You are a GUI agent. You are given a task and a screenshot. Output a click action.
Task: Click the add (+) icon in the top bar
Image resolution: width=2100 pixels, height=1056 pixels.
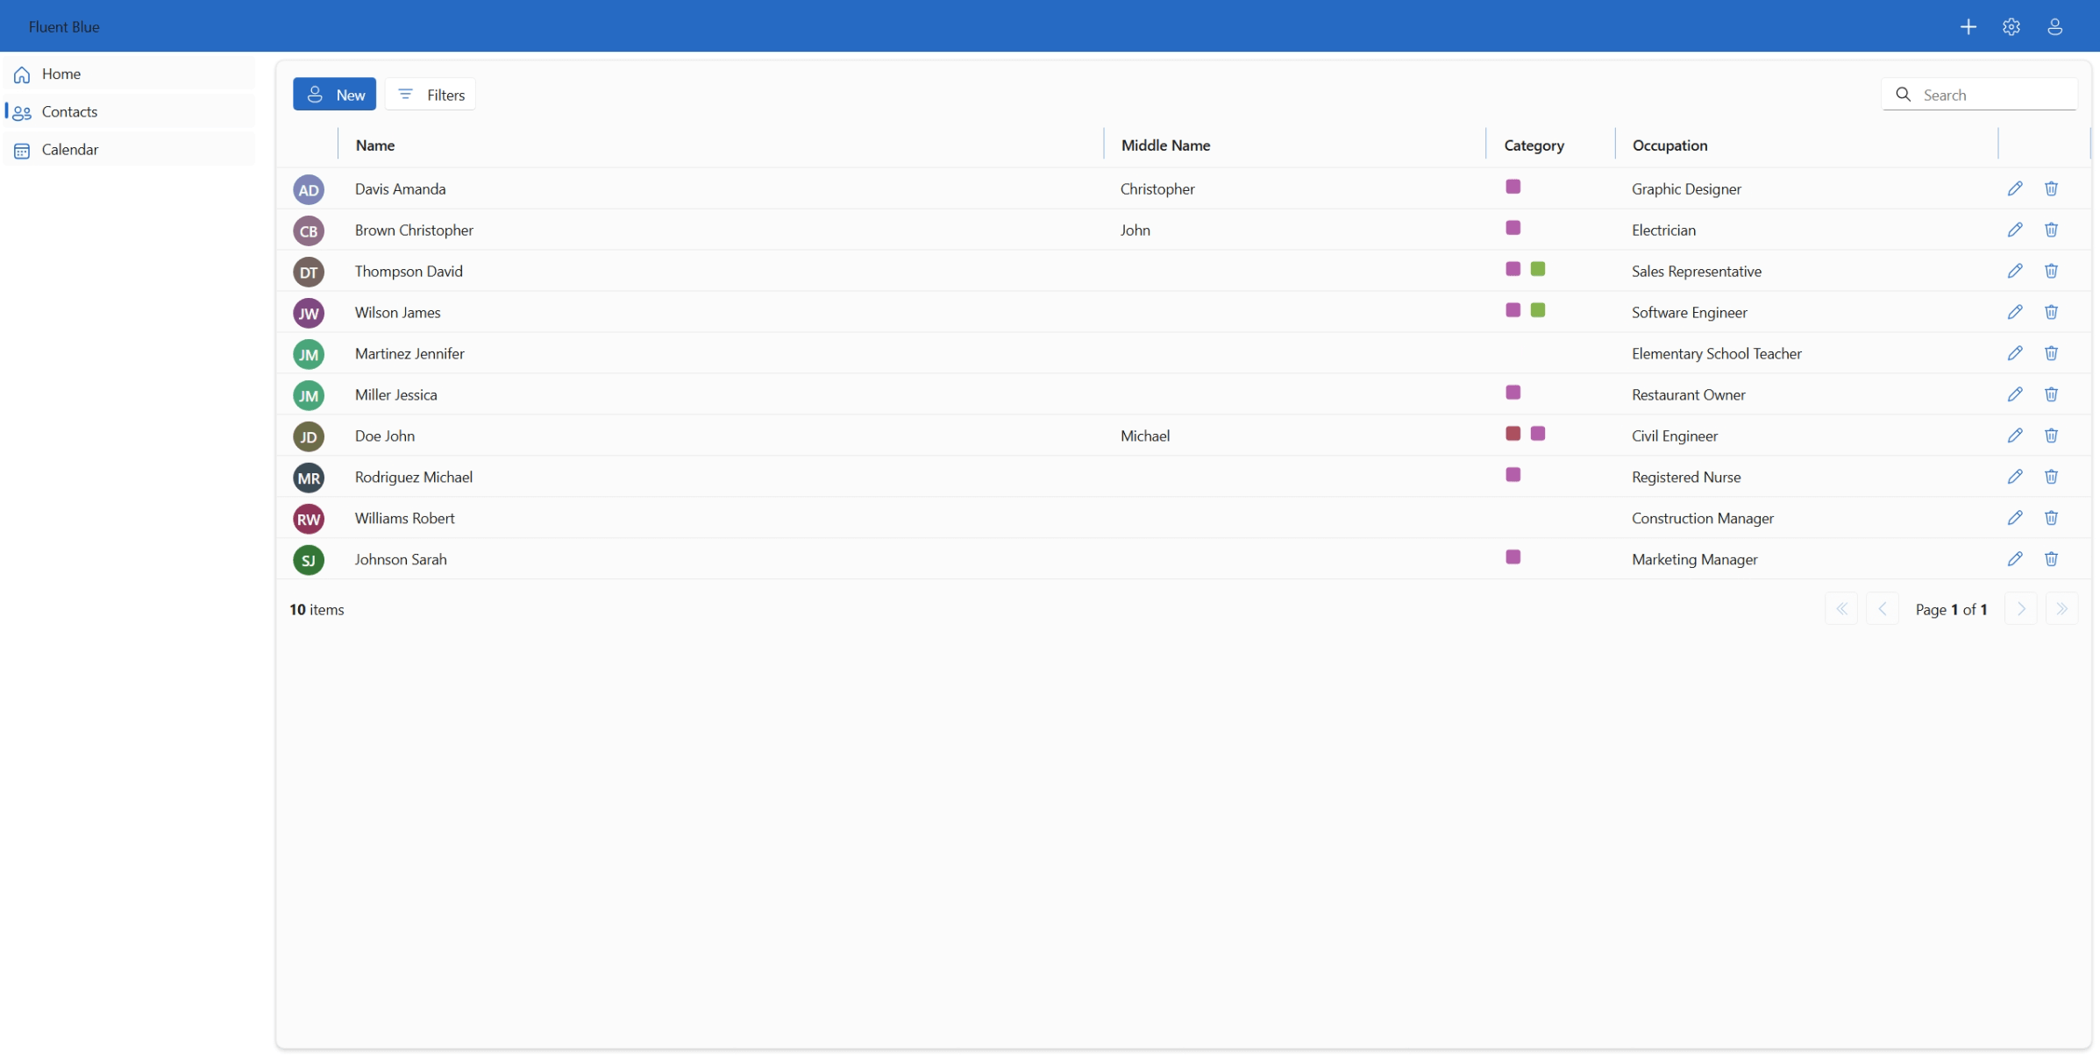click(x=1968, y=26)
